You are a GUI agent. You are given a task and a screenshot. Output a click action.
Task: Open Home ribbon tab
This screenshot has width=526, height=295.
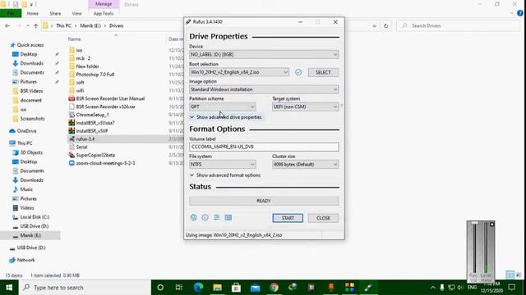tap(33, 13)
